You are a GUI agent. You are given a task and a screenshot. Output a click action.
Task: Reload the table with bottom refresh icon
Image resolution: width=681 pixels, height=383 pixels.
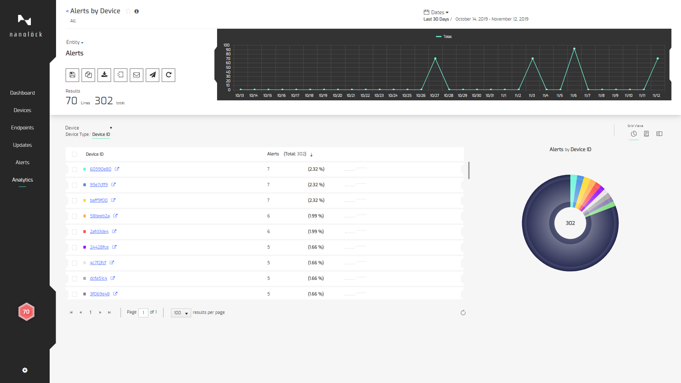[463, 312]
